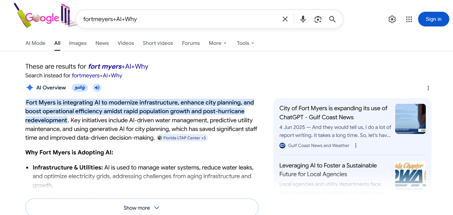Switch to the Images tab
Viewport: 453px width, 215px height.
pos(78,43)
